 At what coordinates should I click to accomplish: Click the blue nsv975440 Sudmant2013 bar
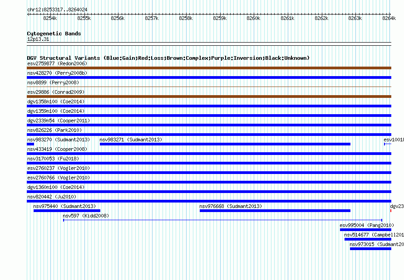click(67, 210)
